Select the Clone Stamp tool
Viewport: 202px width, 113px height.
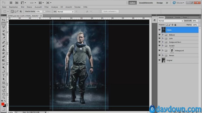[x=4, y=49]
